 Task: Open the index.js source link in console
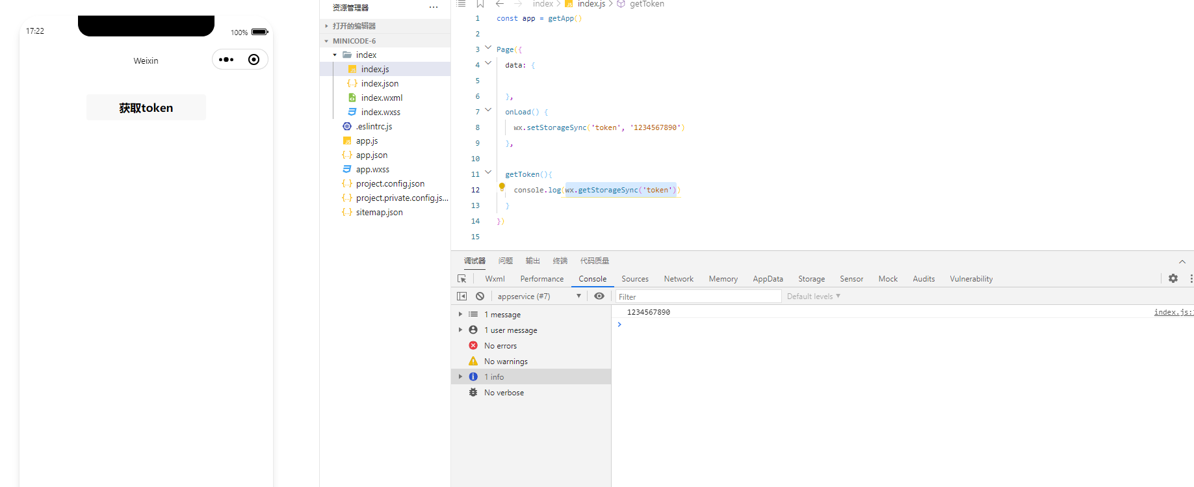pyautogui.click(x=1174, y=312)
